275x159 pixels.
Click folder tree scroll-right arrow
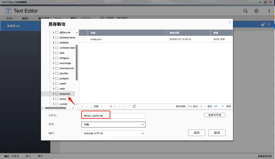pos(73,108)
